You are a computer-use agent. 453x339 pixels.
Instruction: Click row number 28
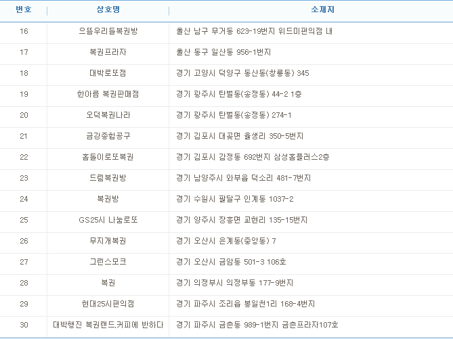24,283
